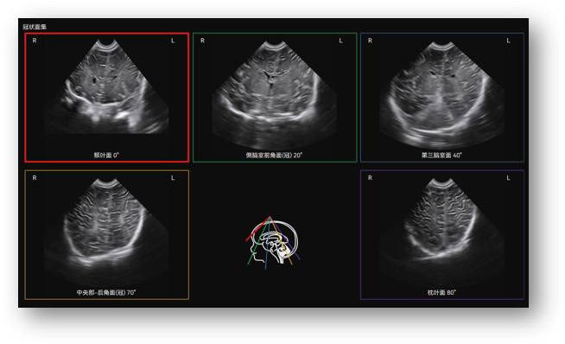Click the R marker in the 侧脑室前角面 view
Screen dimensions: 565x344
point(202,41)
